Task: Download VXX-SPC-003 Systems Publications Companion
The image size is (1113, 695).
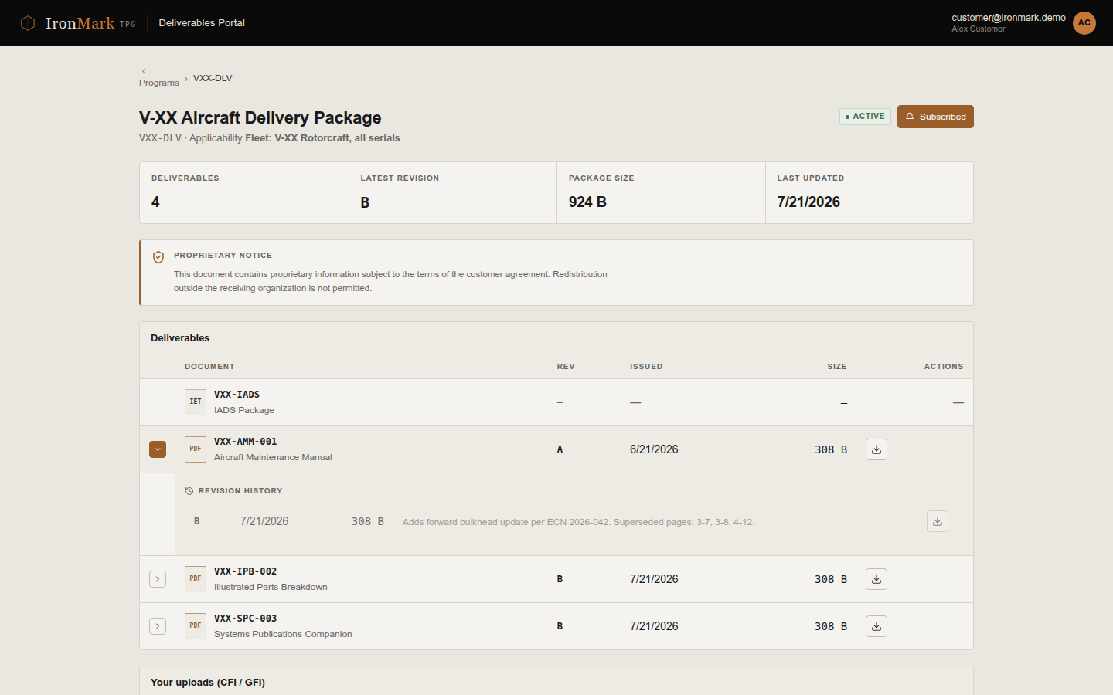Action: point(876,626)
